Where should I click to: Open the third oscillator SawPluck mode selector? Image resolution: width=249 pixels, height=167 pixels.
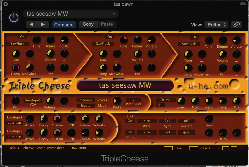188,44
